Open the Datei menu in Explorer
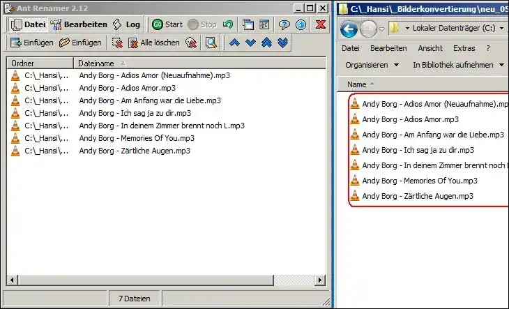 point(350,48)
